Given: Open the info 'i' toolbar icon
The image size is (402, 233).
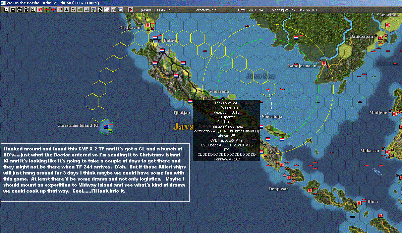Looking at the screenshot, I should (x=33, y=10).
